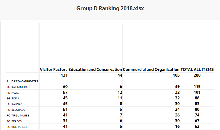Click the Group D Ranking 2018.xlsx title
The height and width of the screenshot is (130, 220).
tap(110, 8)
